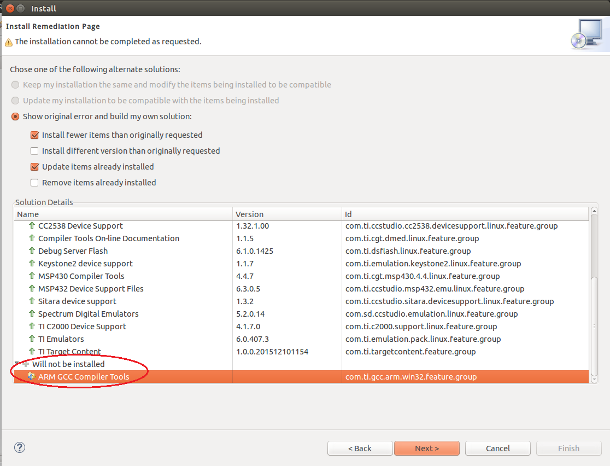610x466 pixels.
Task: Sort by the Name column header
Action: coord(124,214)
